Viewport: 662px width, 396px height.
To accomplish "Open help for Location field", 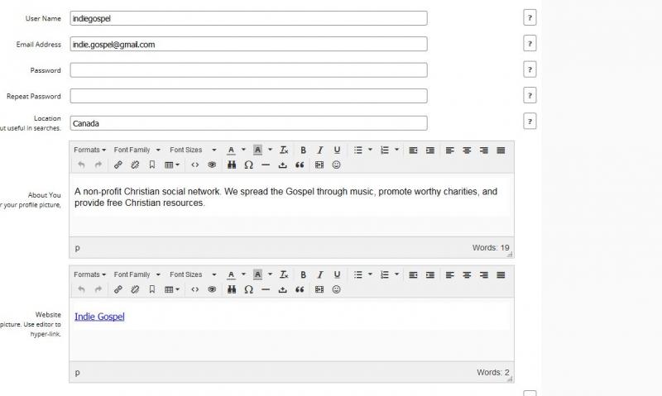I will coord(530,122).
